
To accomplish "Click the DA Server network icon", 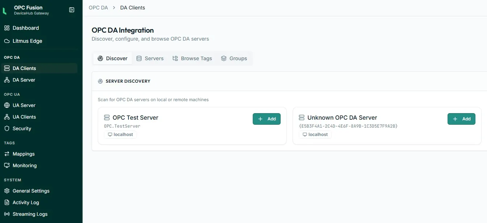I will (7, 80).
